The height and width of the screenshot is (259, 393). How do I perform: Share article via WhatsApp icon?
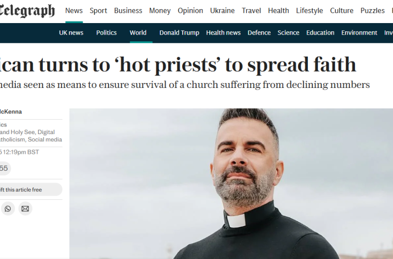click(8, 209)
